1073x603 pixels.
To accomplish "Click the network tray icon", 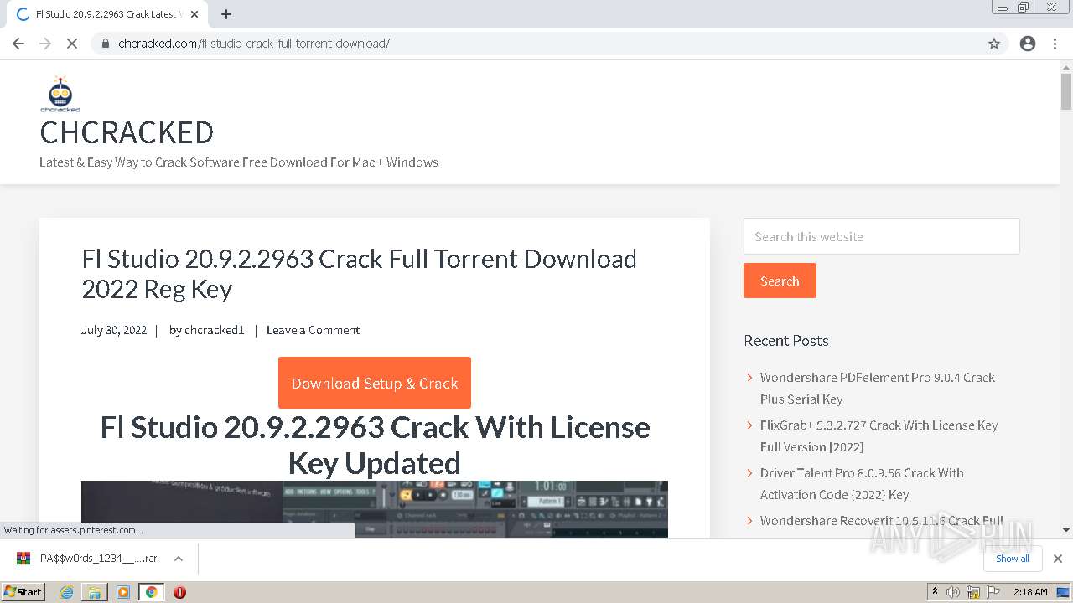I will coord(974,592).
